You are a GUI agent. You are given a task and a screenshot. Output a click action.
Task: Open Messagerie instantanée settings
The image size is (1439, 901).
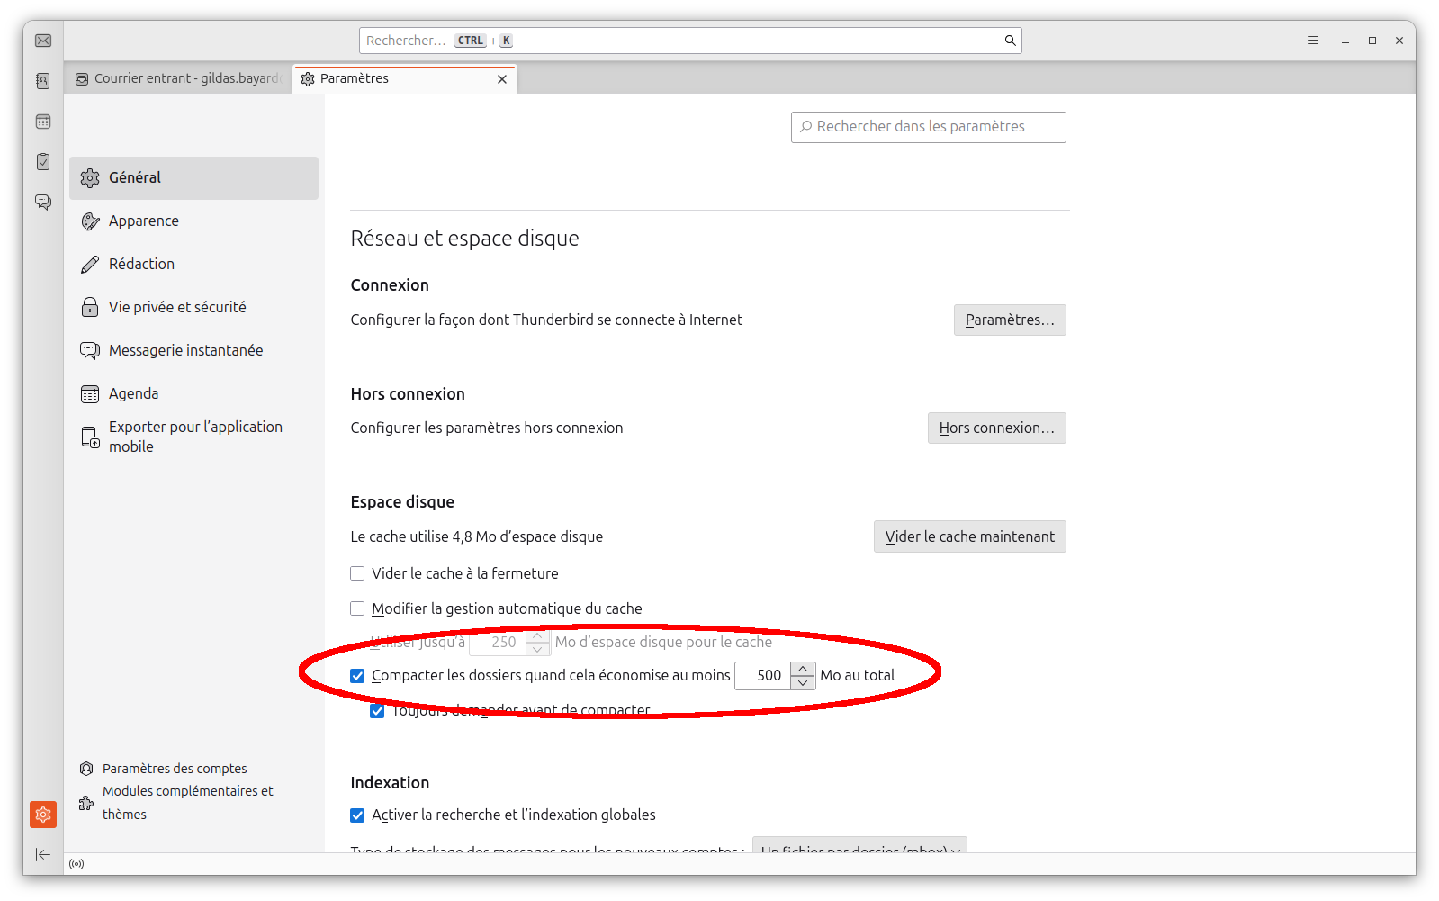pyautogui.click(x=193, y=351)
